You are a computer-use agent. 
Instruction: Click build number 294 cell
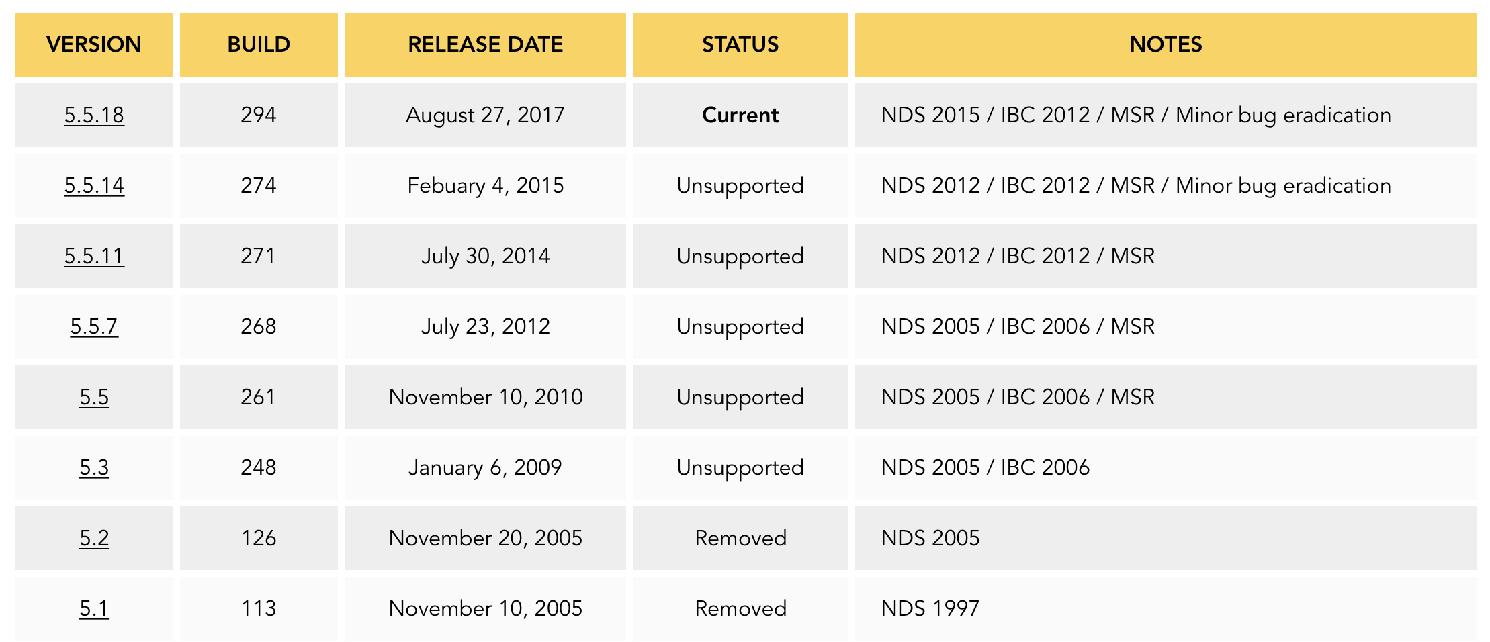point(259,115)
